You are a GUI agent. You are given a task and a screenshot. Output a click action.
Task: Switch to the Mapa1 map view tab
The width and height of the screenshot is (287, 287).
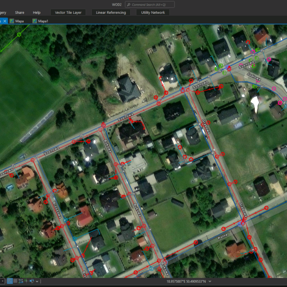[x=43, y=21]
